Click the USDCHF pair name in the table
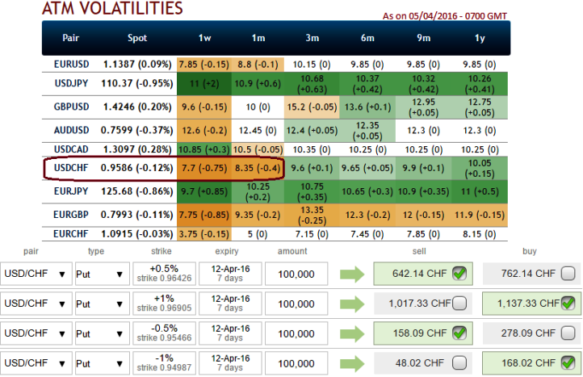The height and width of the screenshot is (377, 583). coord(69,168)
